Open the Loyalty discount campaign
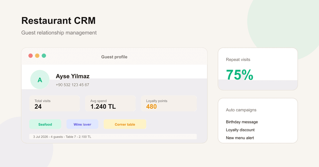The image size is (319, 167). 240,130
